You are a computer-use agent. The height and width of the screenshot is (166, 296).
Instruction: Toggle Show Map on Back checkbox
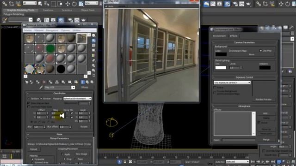pyautogui.click(x=29, y=103)
